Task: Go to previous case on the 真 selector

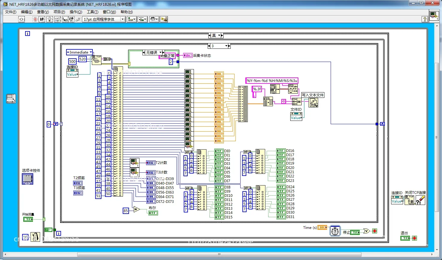Action: 210,35
